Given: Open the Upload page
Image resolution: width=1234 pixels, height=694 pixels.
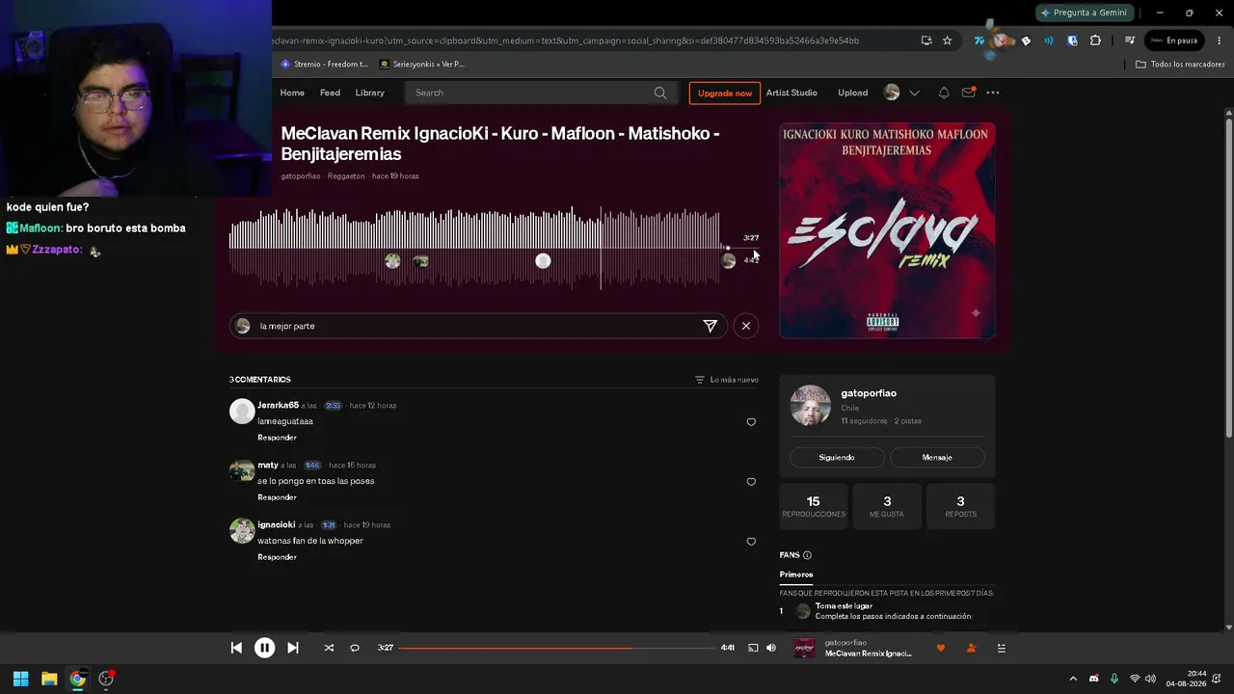Looking at the screenshot, I should point(852,93).
